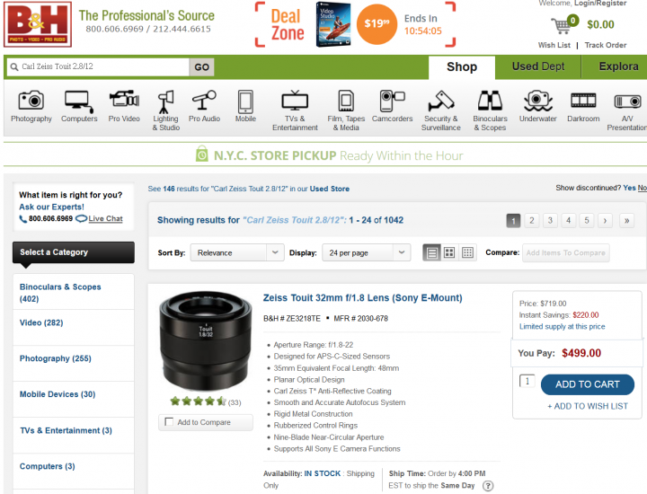Click the ship time help question icon
The width and height of the screenshot is (647, 494).
coord(488,486)
